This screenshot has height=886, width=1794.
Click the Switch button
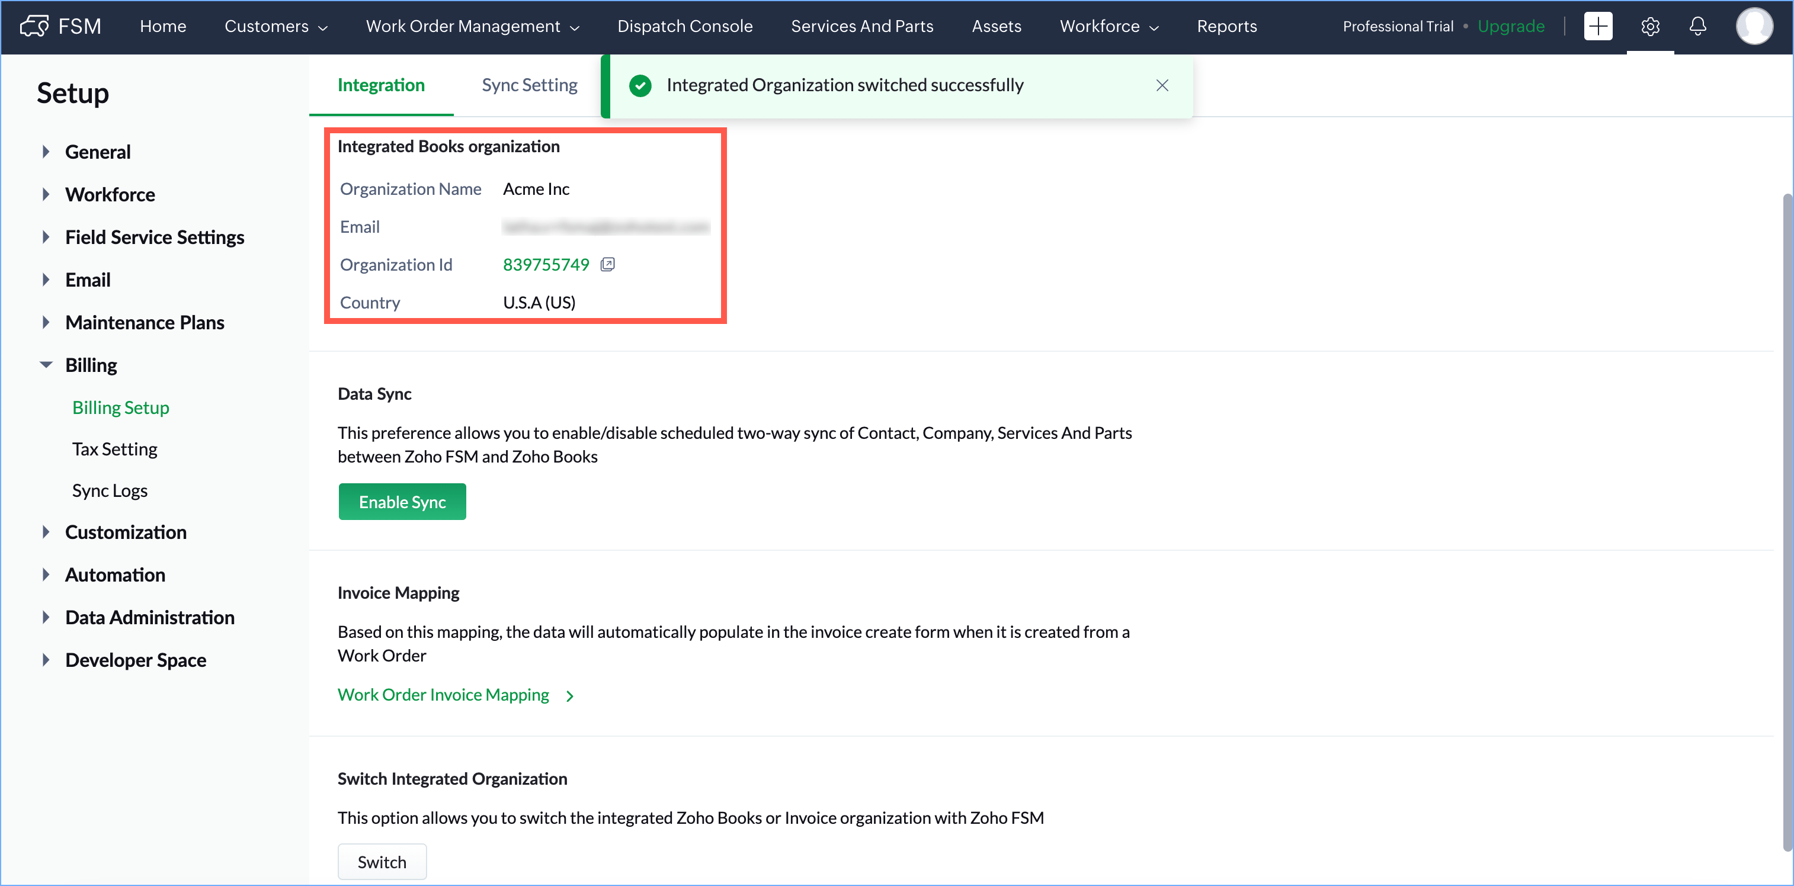point(382,862)
